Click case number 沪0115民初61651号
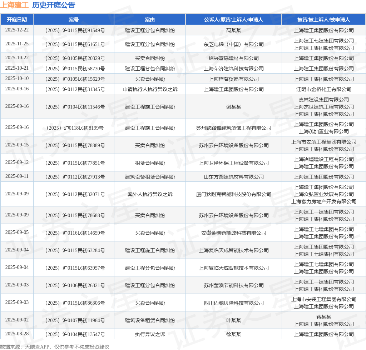Screen dimensions: 366x350 [75, 44]
